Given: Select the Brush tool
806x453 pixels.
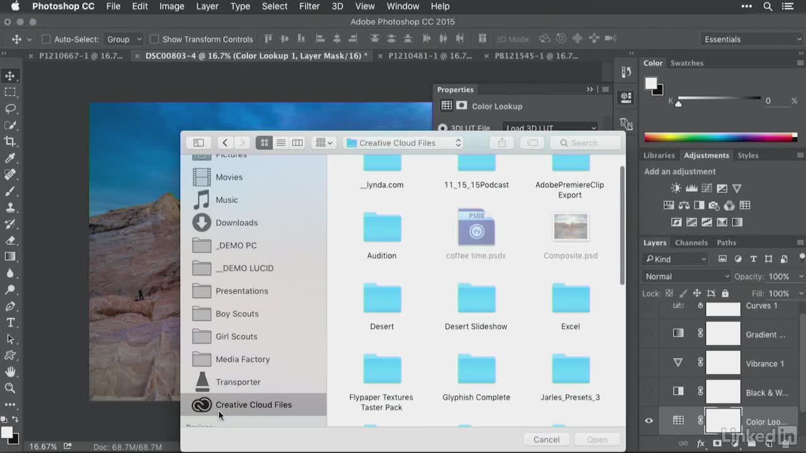Looking at the screenshot, I should pos(10,191).
